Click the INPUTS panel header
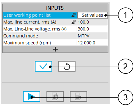This screenshot has height=110, width=138. (x=55, y=8)
